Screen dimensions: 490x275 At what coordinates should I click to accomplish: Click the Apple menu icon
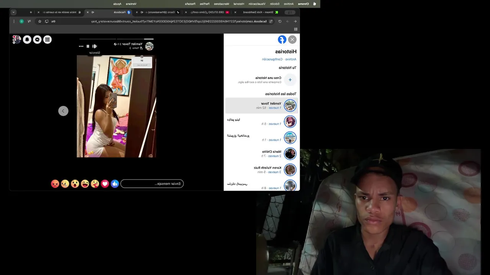point(315,4)
